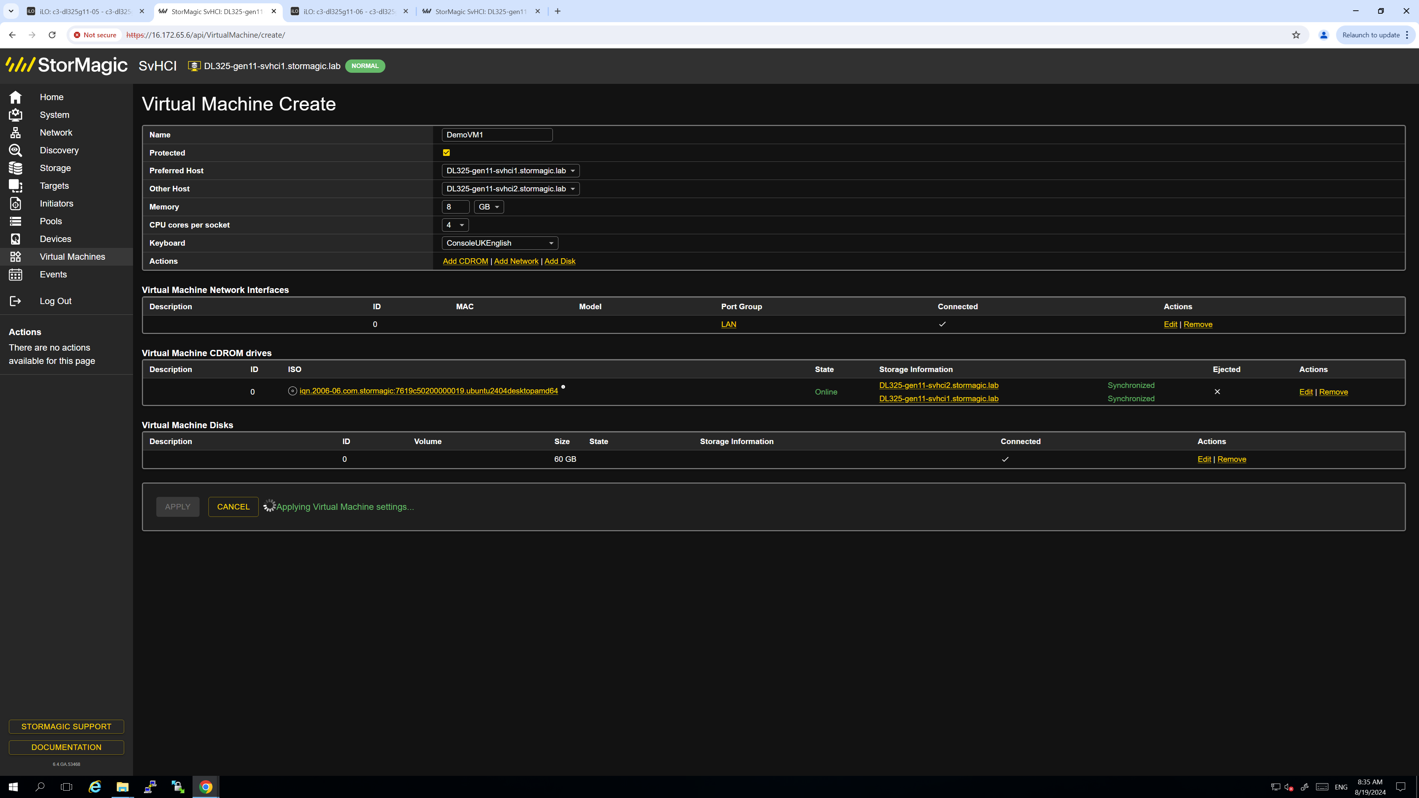Go to Events in sidebar menu
This screenshot has width=1419, height=798.
[x=53, y=274]
